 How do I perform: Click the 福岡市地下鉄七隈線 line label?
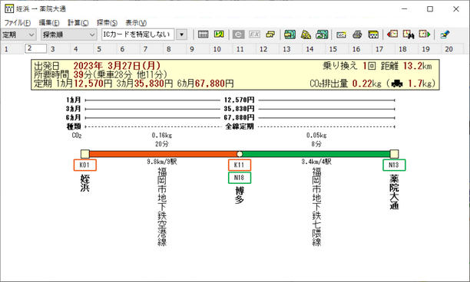point(317,207)
